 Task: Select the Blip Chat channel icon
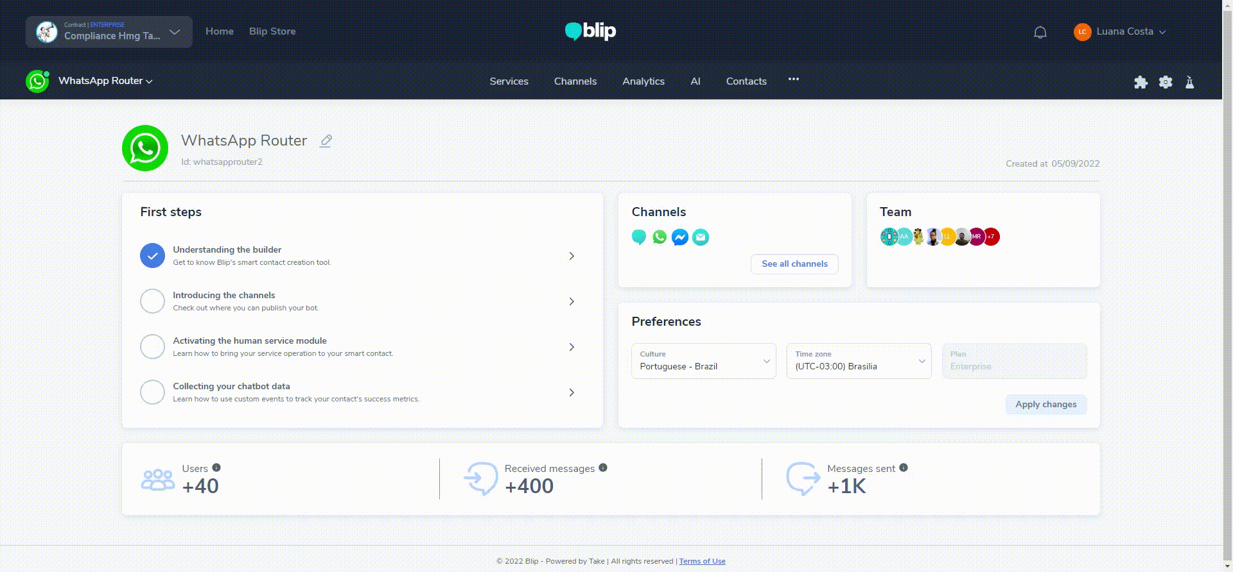point(638,237)
